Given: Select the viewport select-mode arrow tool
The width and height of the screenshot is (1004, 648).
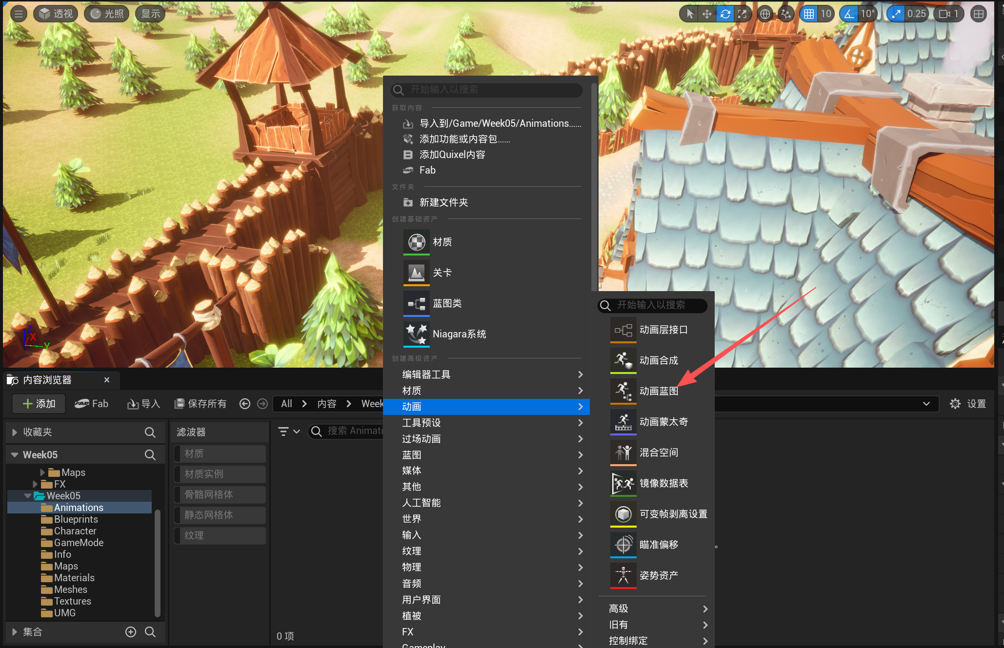Looking at the screenshot, I should pyautogui.click(x=689, y=14).
